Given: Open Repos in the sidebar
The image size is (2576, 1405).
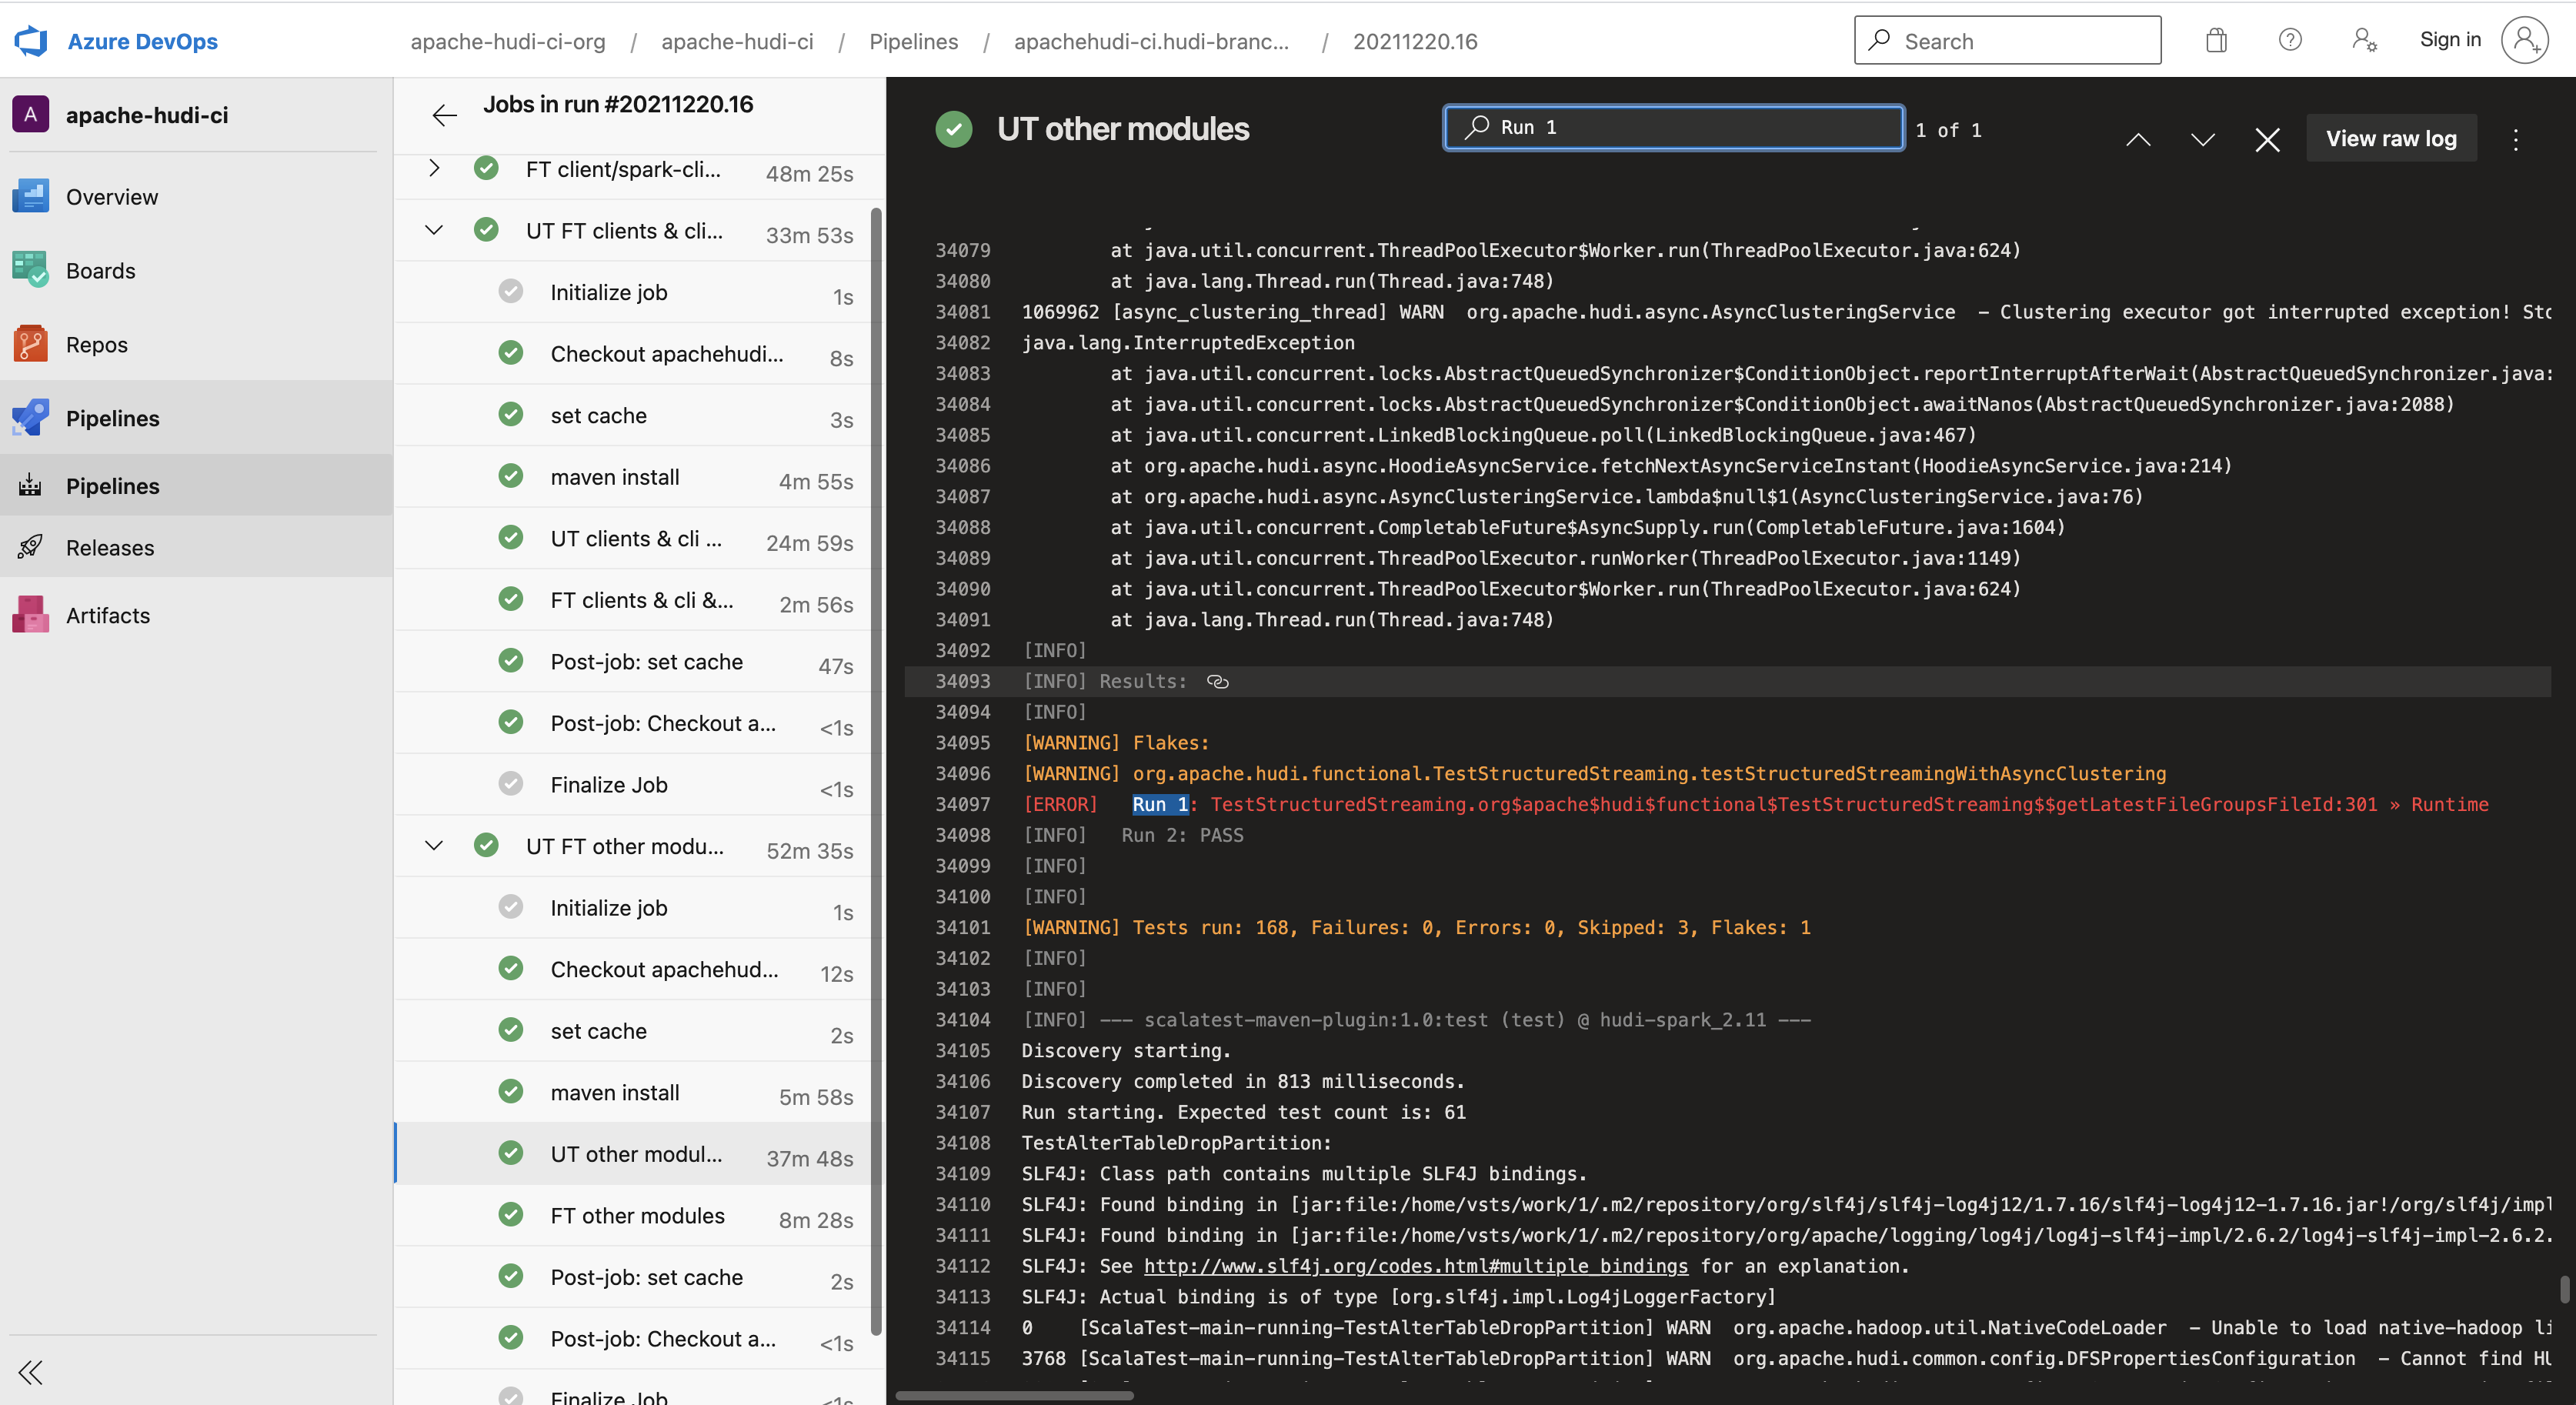Looking at the screenshot, I should pyautogui.click(x=96, y=345).
